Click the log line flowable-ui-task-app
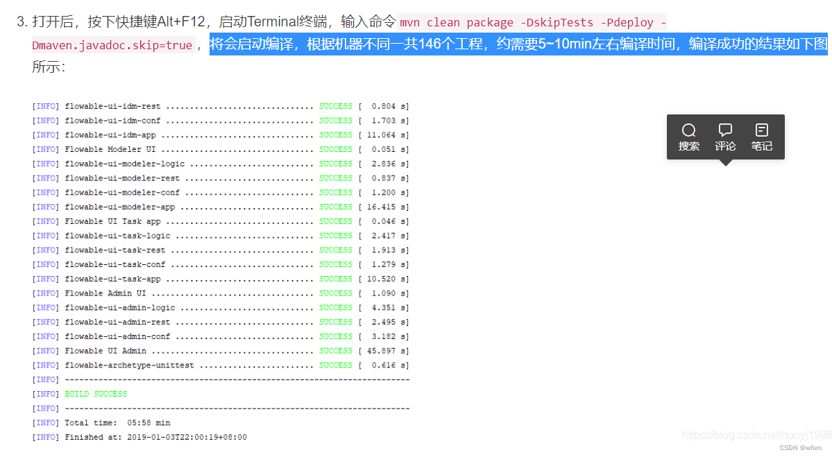Viewport: 832px width, 457px height. 220,279
